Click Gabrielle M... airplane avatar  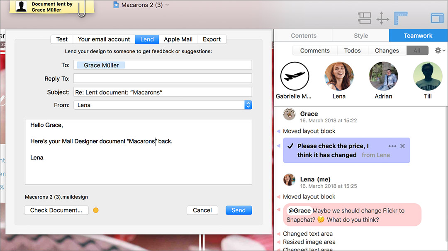pos(295,76)
